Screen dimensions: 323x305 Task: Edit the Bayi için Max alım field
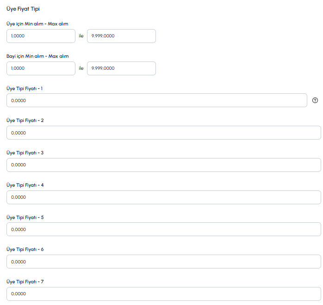[121, 68]
